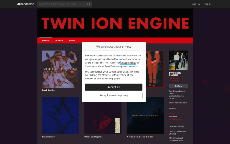Click the Dark Fetish title text
Screen dimensions: 230x144
click(49, 90)
